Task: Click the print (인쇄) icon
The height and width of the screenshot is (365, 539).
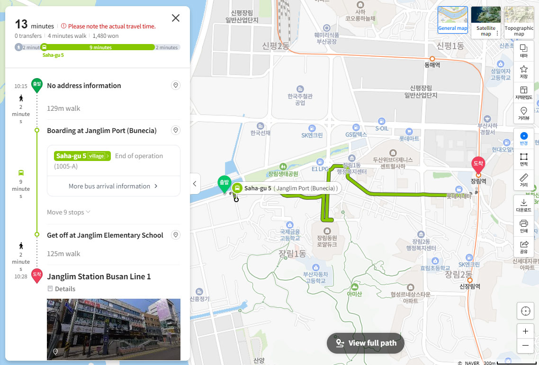Action: pos(523,226)
